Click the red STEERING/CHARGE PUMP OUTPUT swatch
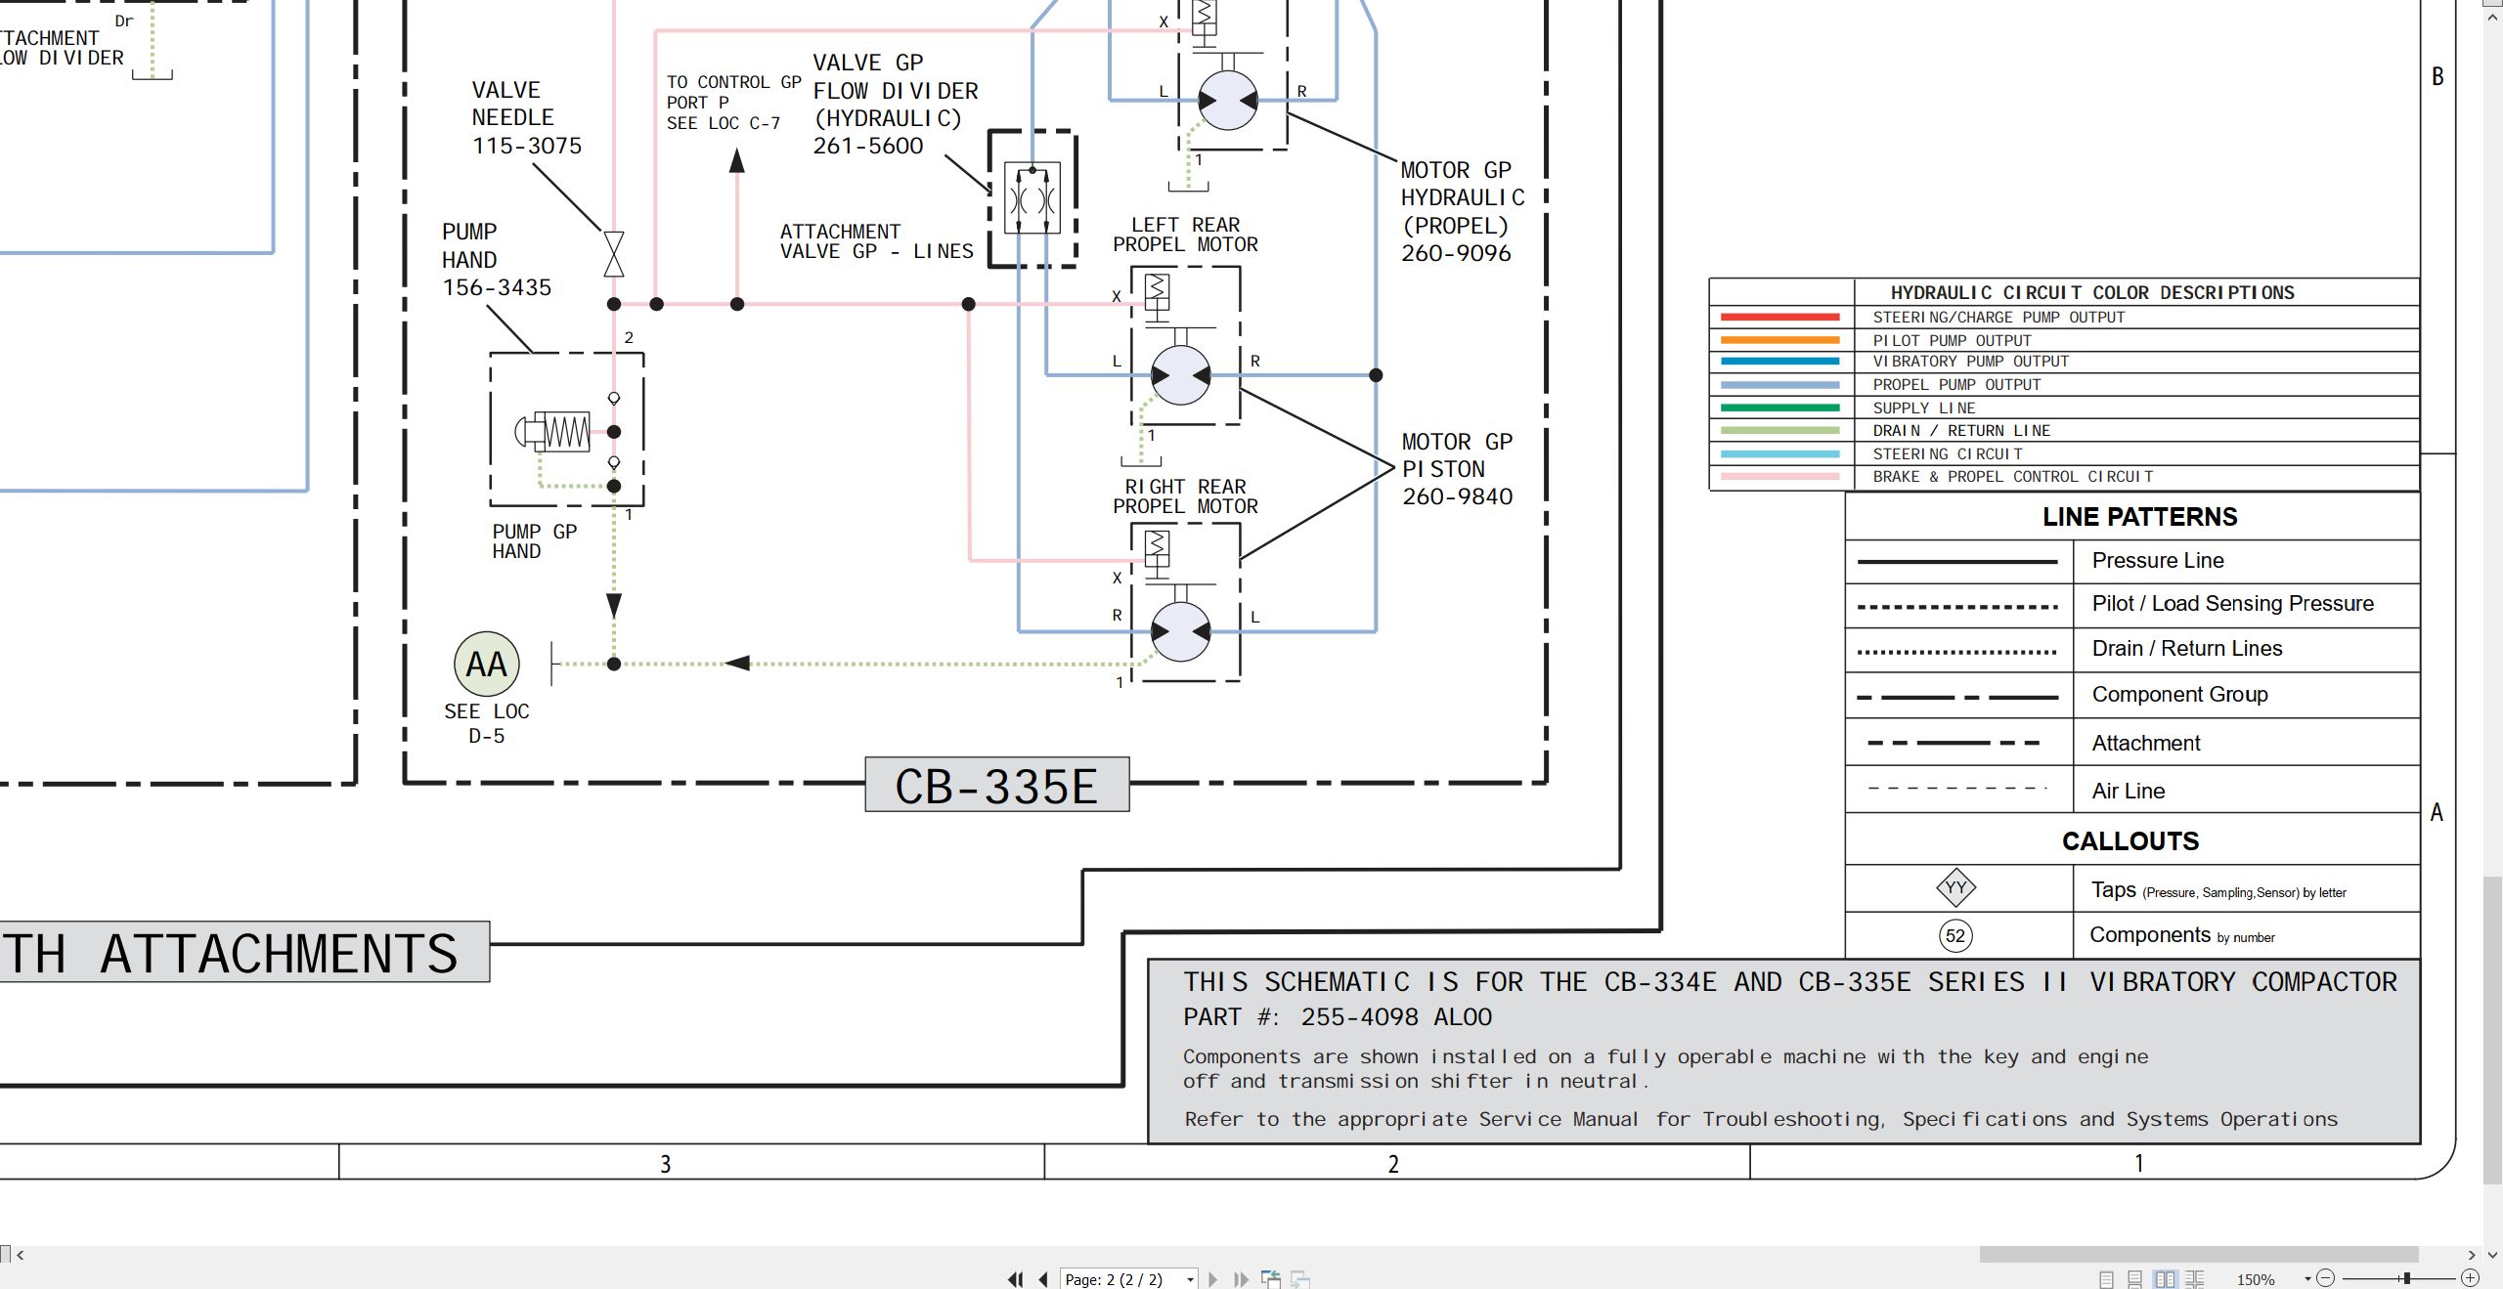 tap(1779, 317)
